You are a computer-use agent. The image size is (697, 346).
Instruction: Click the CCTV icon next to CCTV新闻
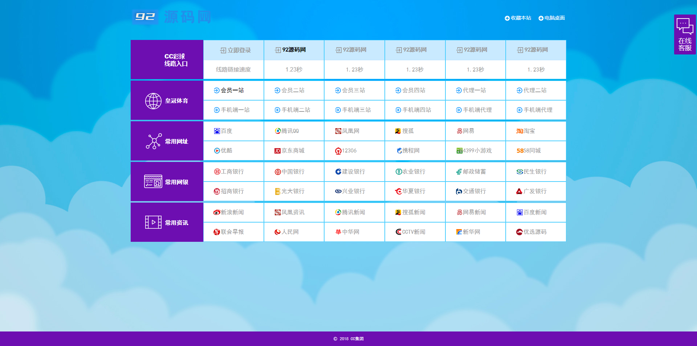pyautogui.click(x=399, y=232)
